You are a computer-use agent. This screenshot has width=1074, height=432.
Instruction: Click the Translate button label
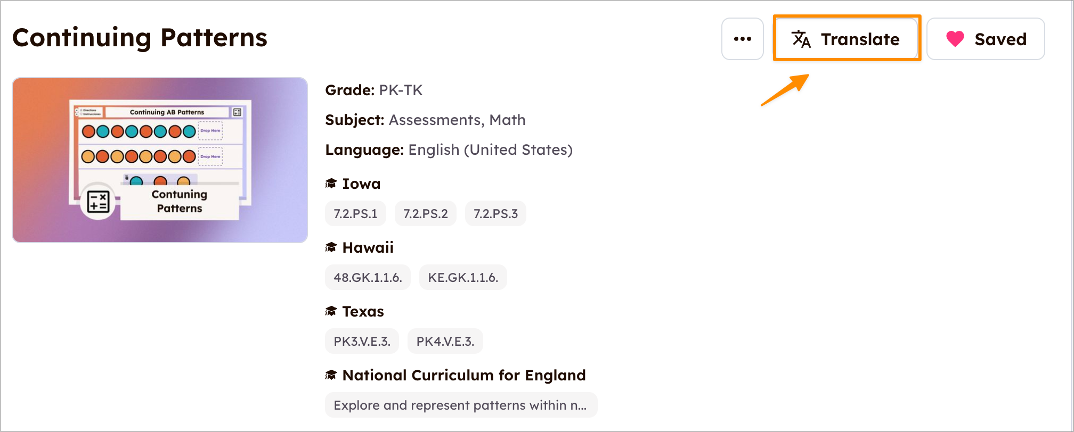[860, 39]
